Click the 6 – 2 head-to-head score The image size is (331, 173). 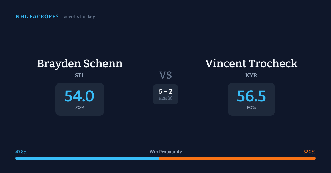pos(165,92)
